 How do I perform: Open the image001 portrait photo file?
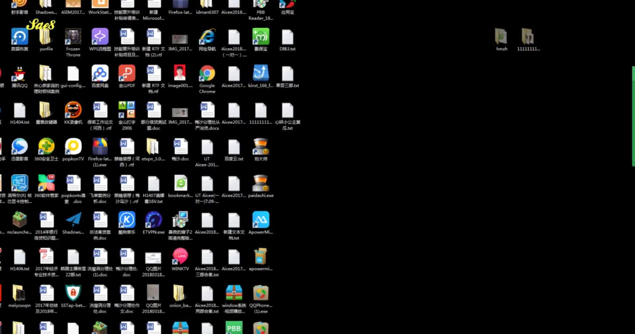tap(180, 74)
